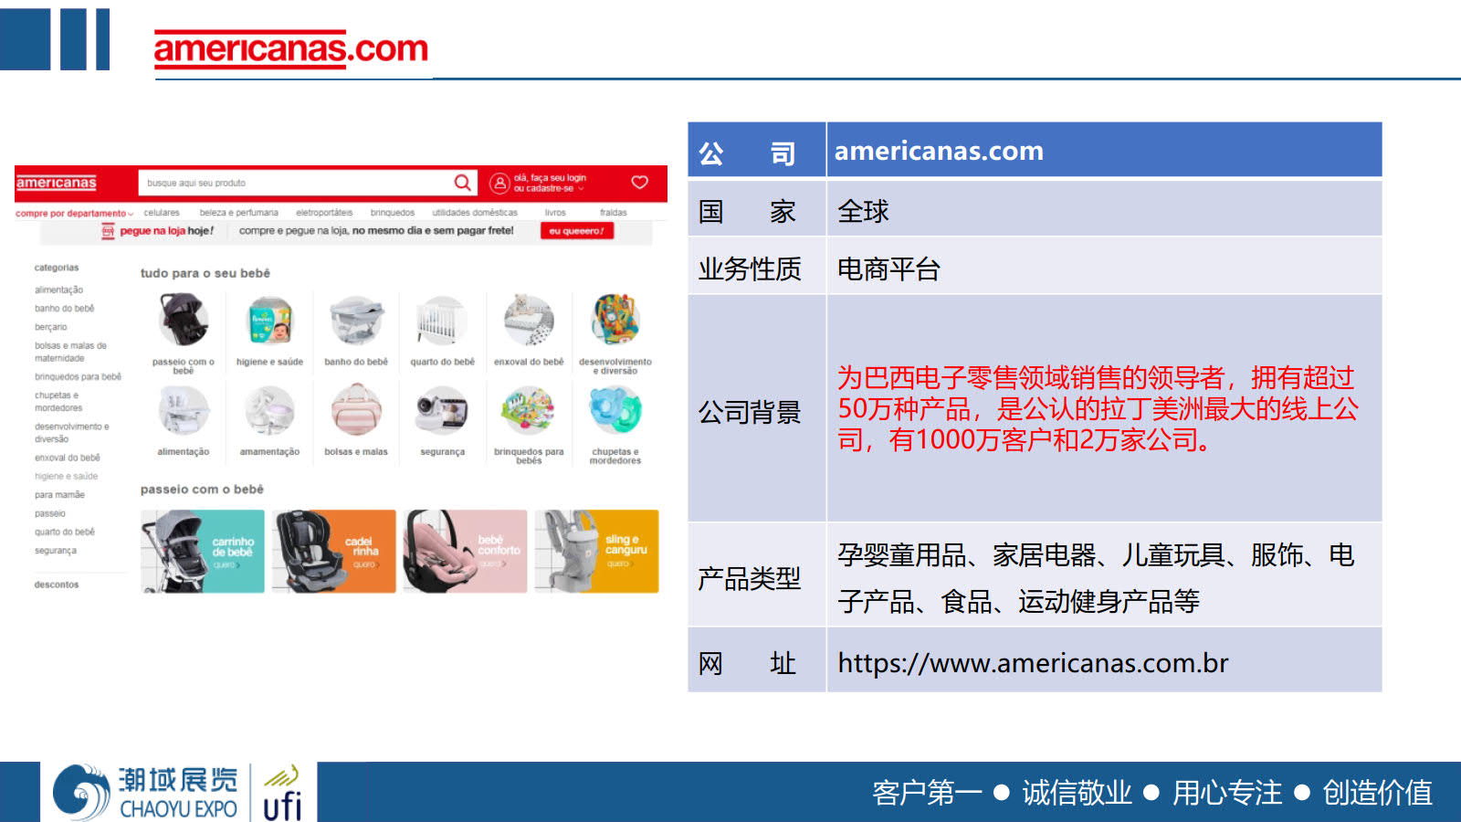
Task: Click the high chair 'alimentação' category image
Action: click(184, 410)
